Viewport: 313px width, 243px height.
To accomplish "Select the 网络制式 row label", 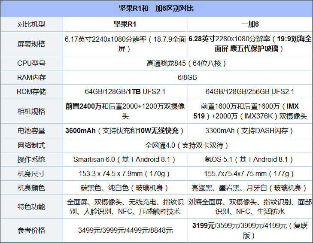I will pyautogui.click(x=31, y=145).
